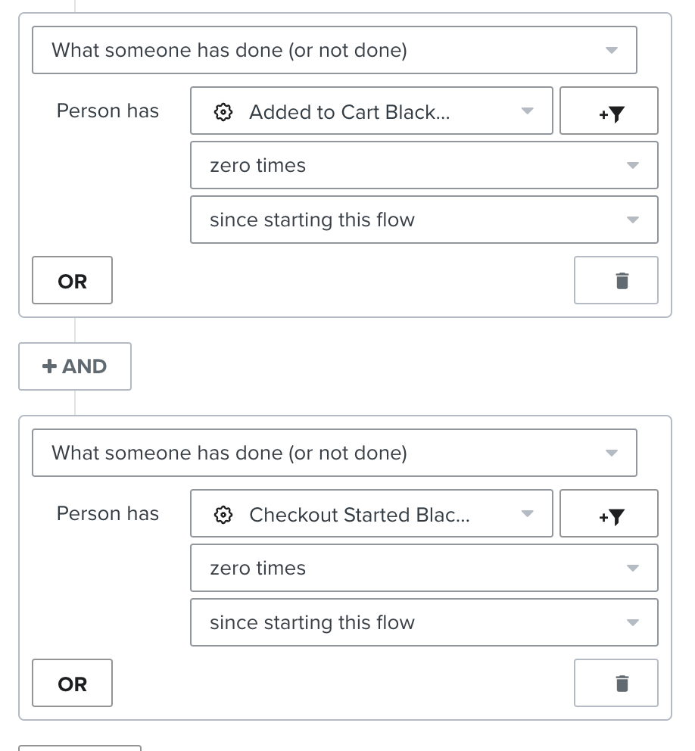
Task: Click the + AND button between conditions
Action: tap(75, 366)
